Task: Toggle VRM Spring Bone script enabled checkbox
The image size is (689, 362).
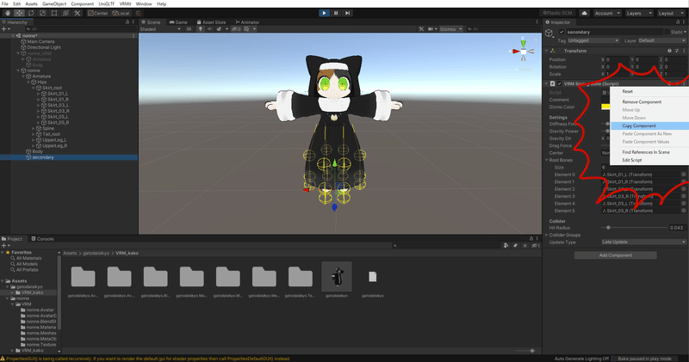Action: tap(559, 83)
